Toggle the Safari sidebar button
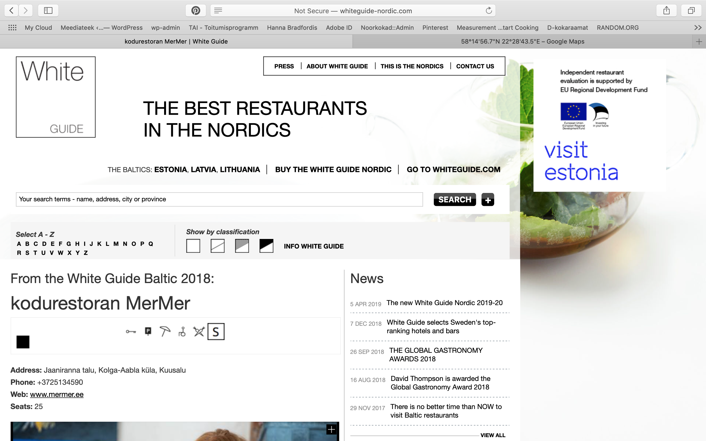Image resolution: width=706 pixels, height=441 pixels. click(x=48, y=11)
